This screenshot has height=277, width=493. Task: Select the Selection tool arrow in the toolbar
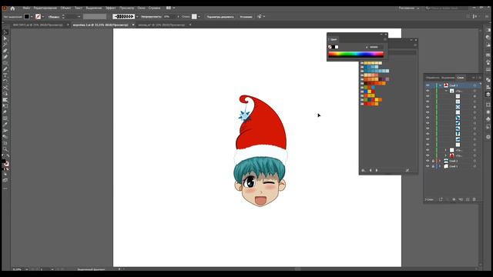coord(5,32)
